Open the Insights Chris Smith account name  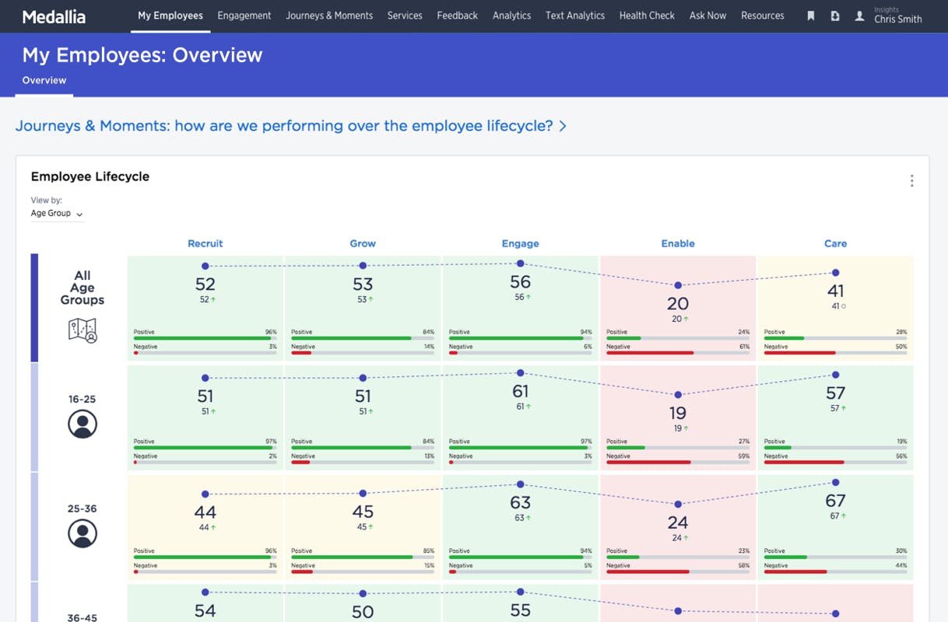coord(898,16)
